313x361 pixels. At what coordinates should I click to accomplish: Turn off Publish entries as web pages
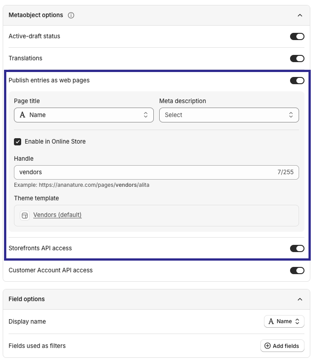click(x=297, y=80)
